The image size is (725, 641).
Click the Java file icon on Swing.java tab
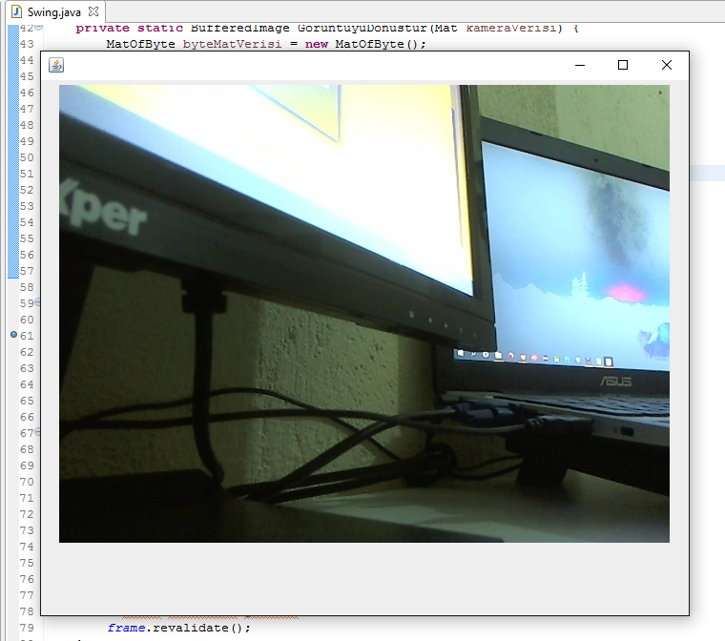point(16,12)
